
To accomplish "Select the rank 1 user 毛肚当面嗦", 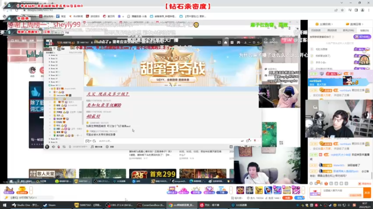I will (x=322, y=49).
